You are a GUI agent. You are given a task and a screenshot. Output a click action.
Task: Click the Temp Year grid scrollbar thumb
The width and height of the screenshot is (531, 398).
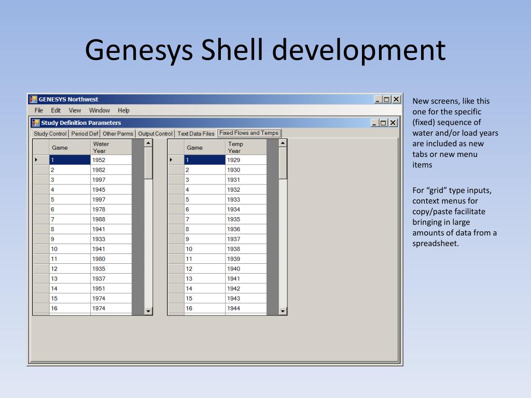(283, 163)
